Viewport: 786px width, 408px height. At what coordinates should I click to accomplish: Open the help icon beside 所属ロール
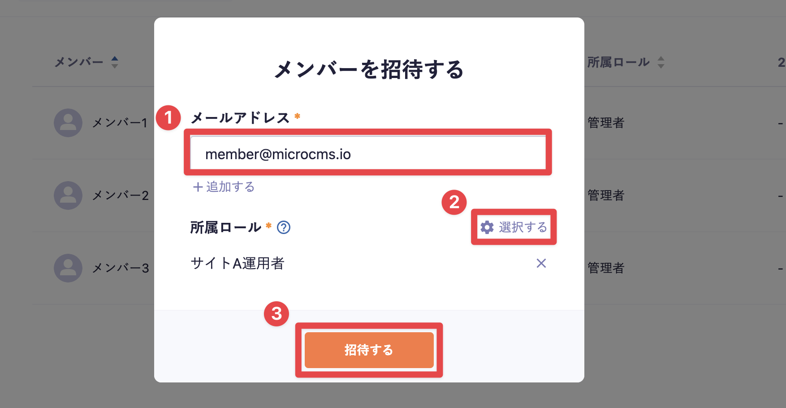tap(284, 228)
